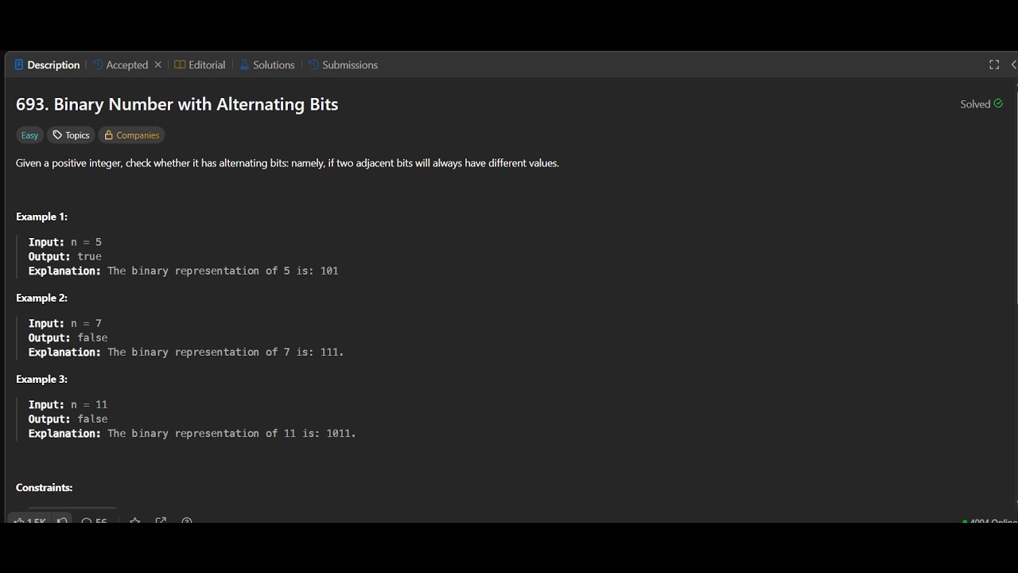Click the Editorial book icon
Image resolution: width=1018 pixels, height=573 pixels.
pyautogui.click(x=180, y=65)
